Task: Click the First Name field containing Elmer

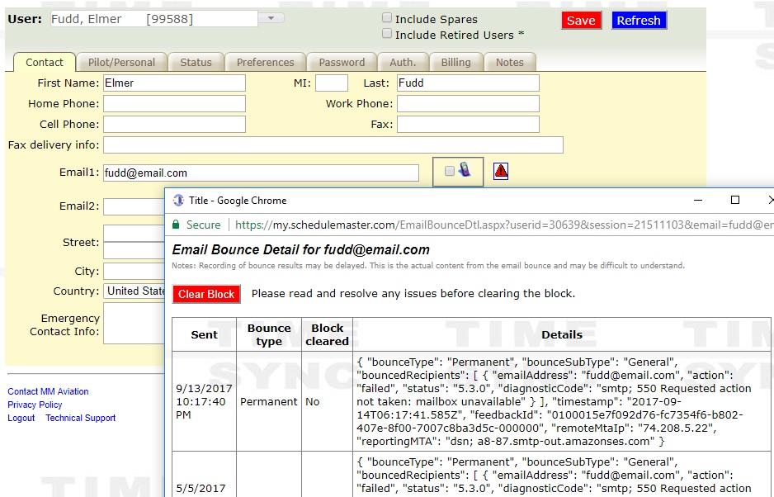Action: 174,83
